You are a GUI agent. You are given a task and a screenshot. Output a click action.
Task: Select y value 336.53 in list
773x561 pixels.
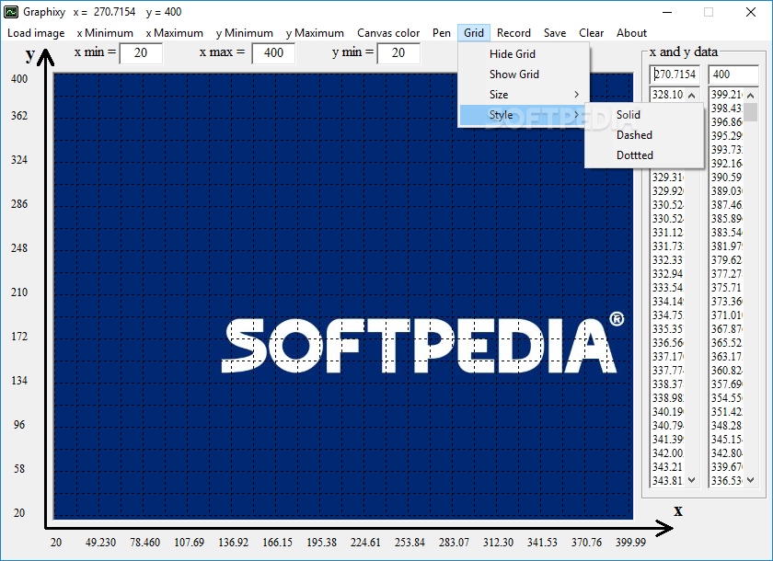pyautogui.click(x=727, y=481)
